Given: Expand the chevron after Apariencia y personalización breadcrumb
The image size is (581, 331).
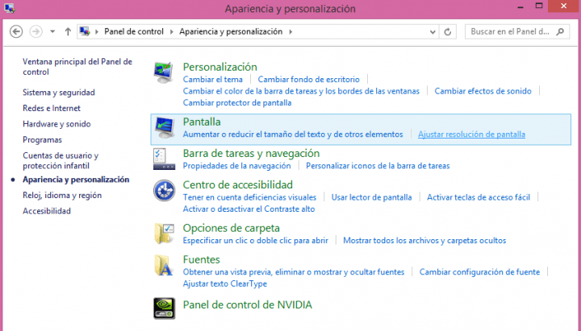Looking at the screenshot, I should (290, 31).
